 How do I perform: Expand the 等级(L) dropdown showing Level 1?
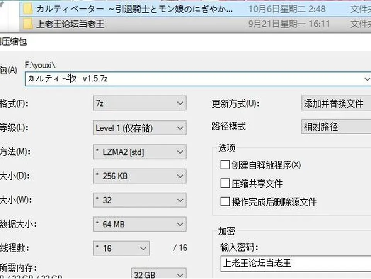[x=140, y=128]
